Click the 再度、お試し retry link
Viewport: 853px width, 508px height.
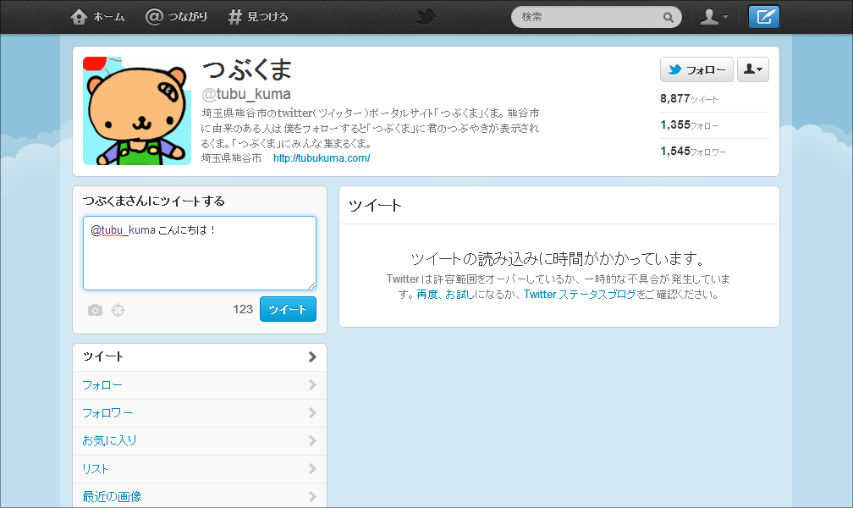click(x=445, y=295)
